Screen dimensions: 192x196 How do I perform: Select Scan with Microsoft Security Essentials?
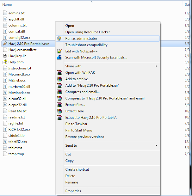pyautogui.click(x=108, y=58)
